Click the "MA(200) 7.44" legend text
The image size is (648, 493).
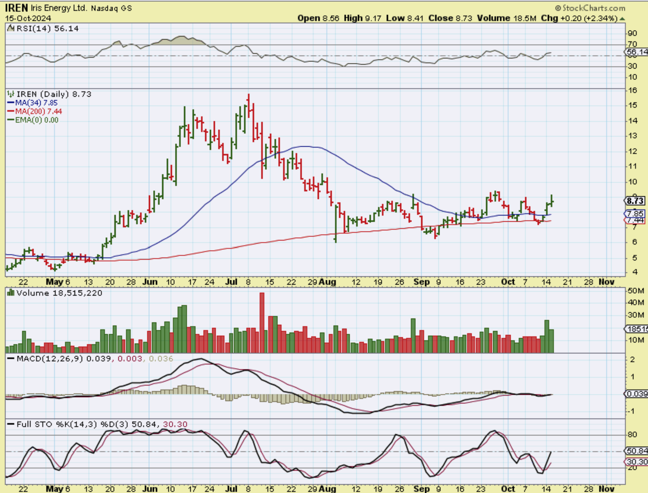[39, 112]
